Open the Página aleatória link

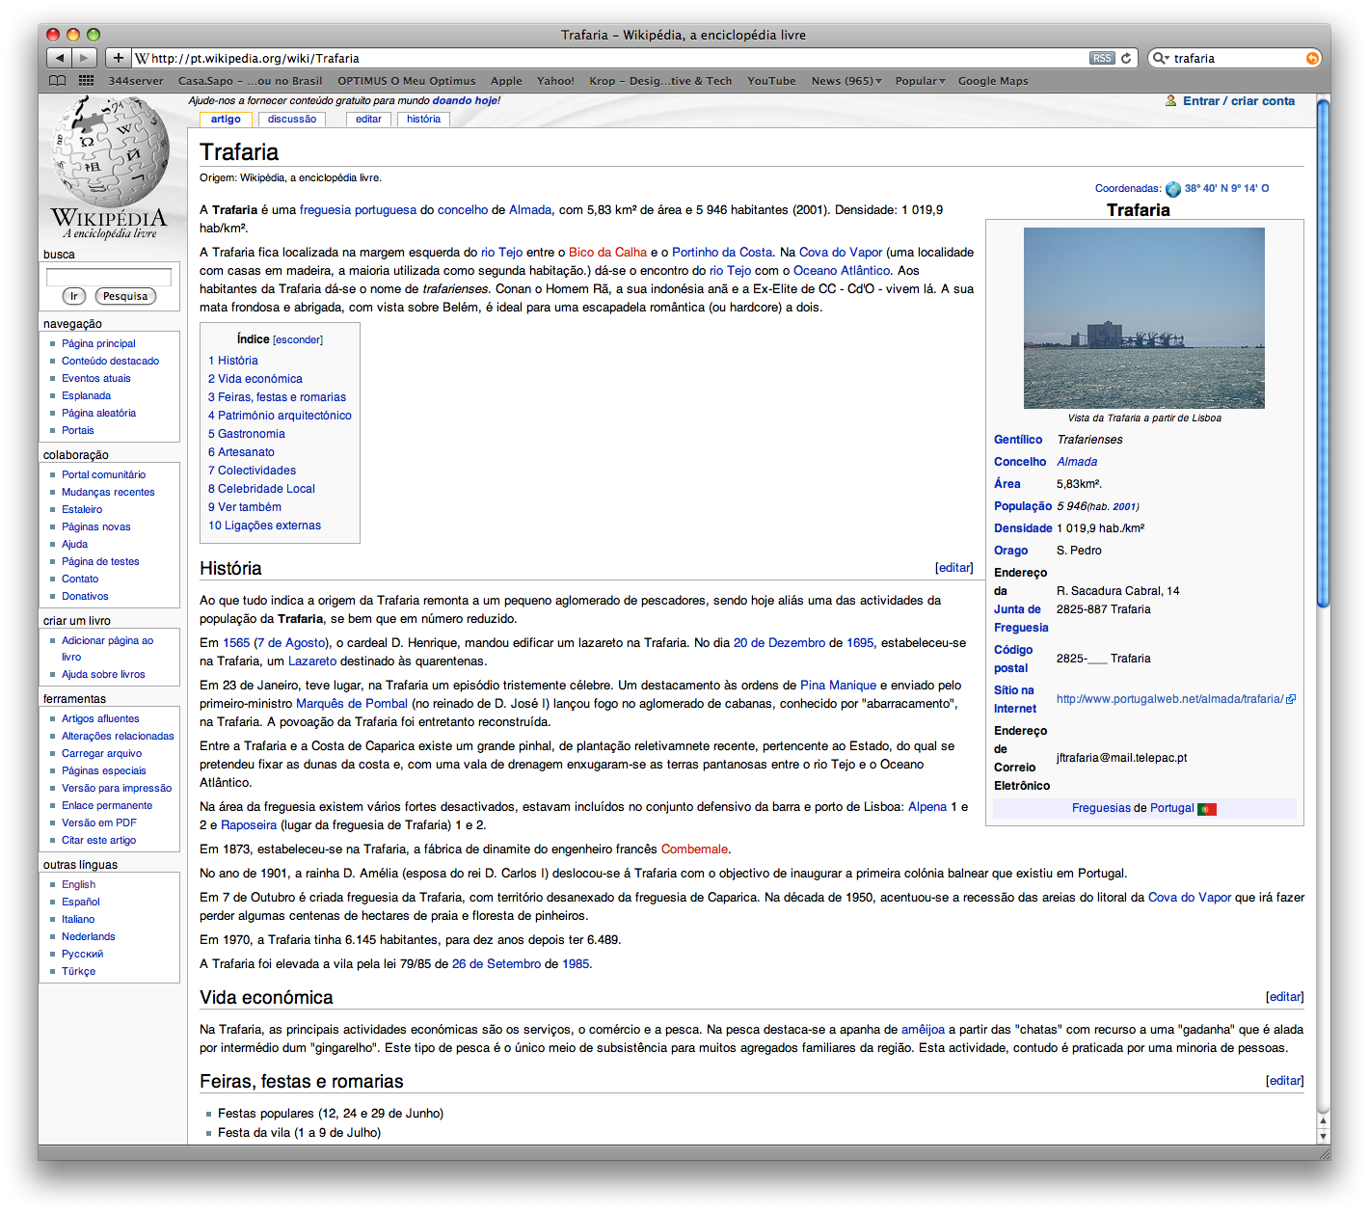[x=98, y=413]
